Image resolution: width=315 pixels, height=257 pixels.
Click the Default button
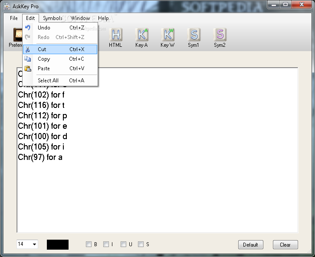250,244
